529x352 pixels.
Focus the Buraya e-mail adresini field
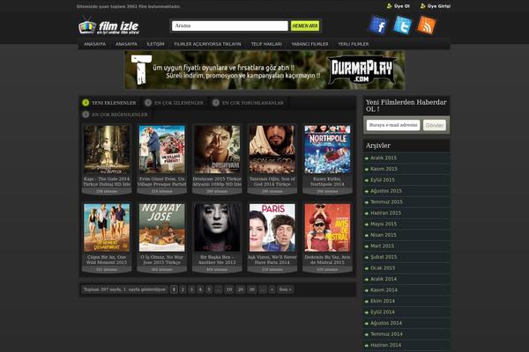point(393,125)
